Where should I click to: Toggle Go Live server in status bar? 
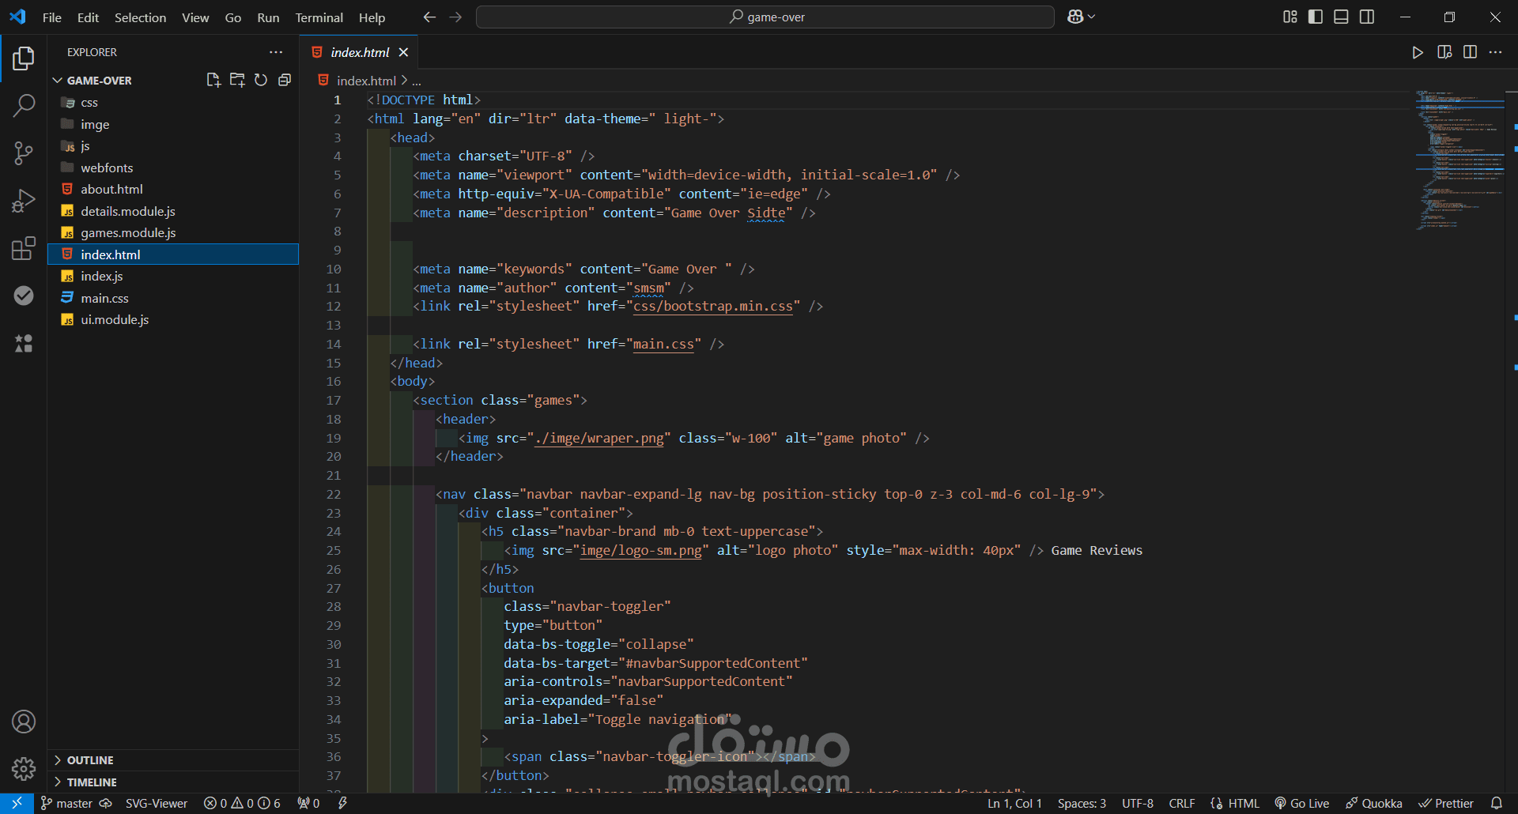(x=1301, y=803)
